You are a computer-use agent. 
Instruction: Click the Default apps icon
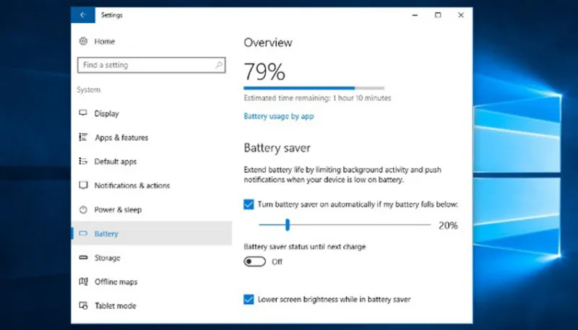83,161
